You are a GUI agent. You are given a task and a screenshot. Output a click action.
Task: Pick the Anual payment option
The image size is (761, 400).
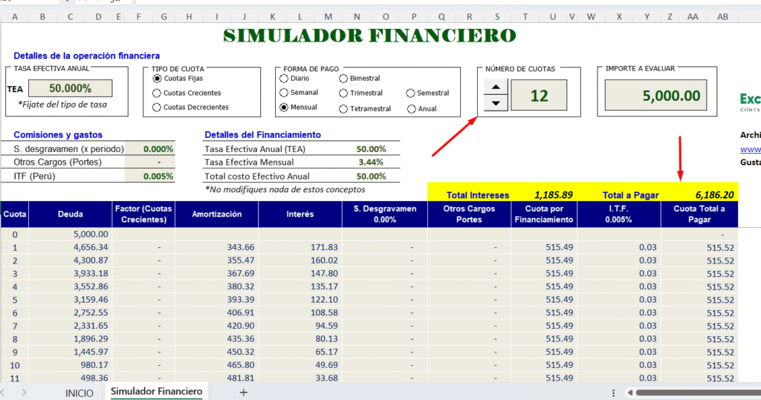(412, 109)
